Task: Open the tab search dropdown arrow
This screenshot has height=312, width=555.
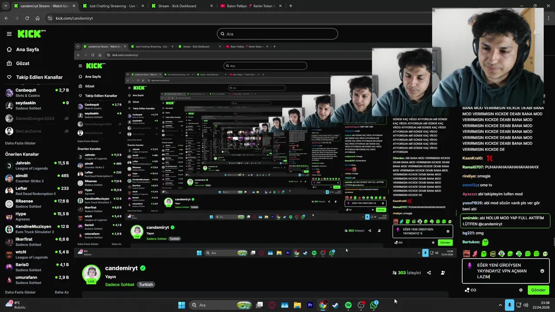Action: (x=5, y=6)
